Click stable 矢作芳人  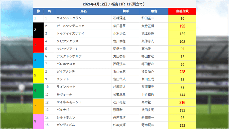[x=148, y=41]
